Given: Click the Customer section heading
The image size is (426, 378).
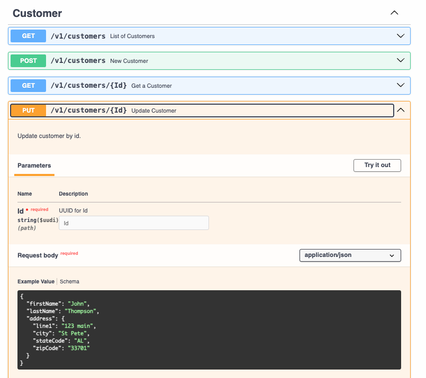Looking at the screenshot, I should [38, 13].
